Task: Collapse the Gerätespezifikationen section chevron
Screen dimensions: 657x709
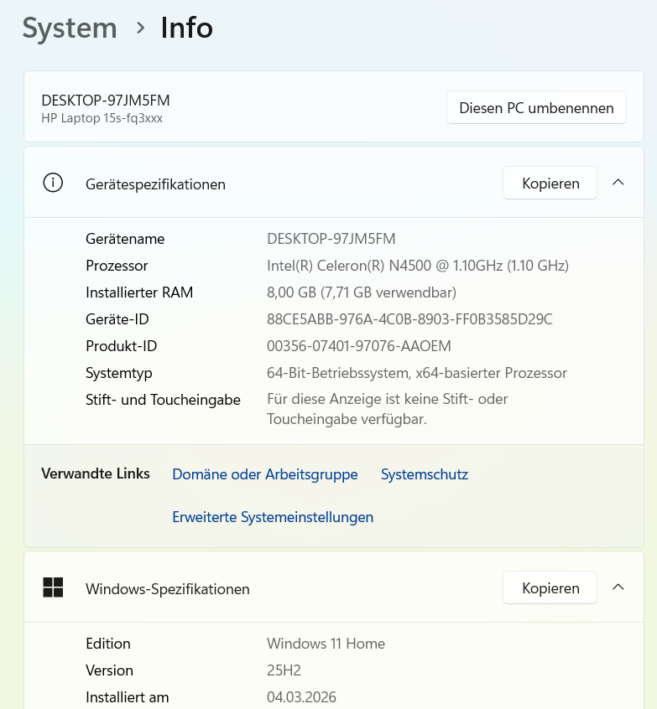Action: 618,183
